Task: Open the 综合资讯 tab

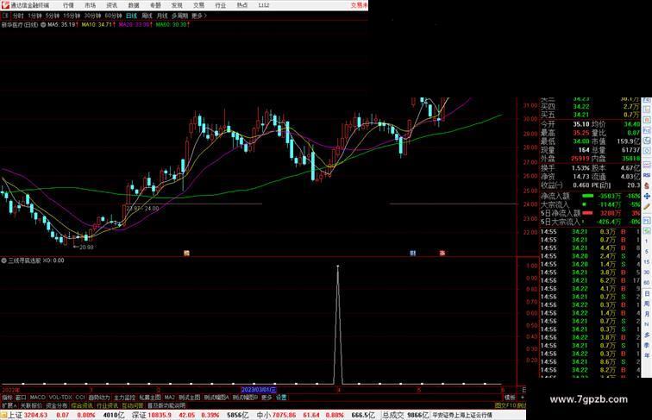Action: point(82,405)
